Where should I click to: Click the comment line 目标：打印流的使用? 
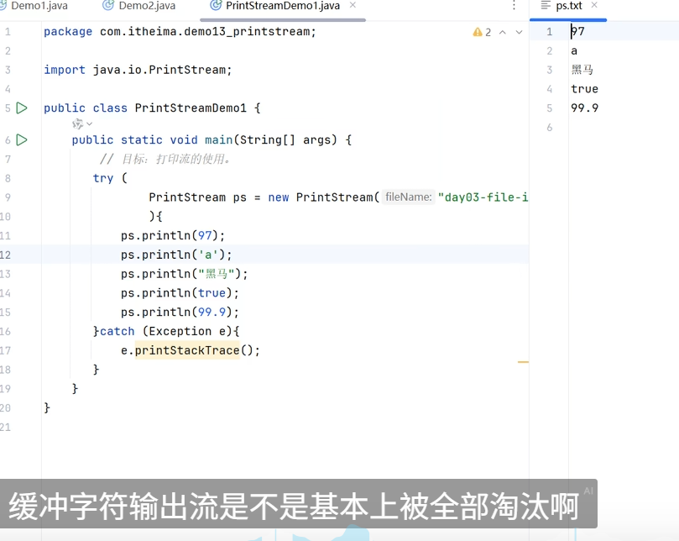coord(166,159)
